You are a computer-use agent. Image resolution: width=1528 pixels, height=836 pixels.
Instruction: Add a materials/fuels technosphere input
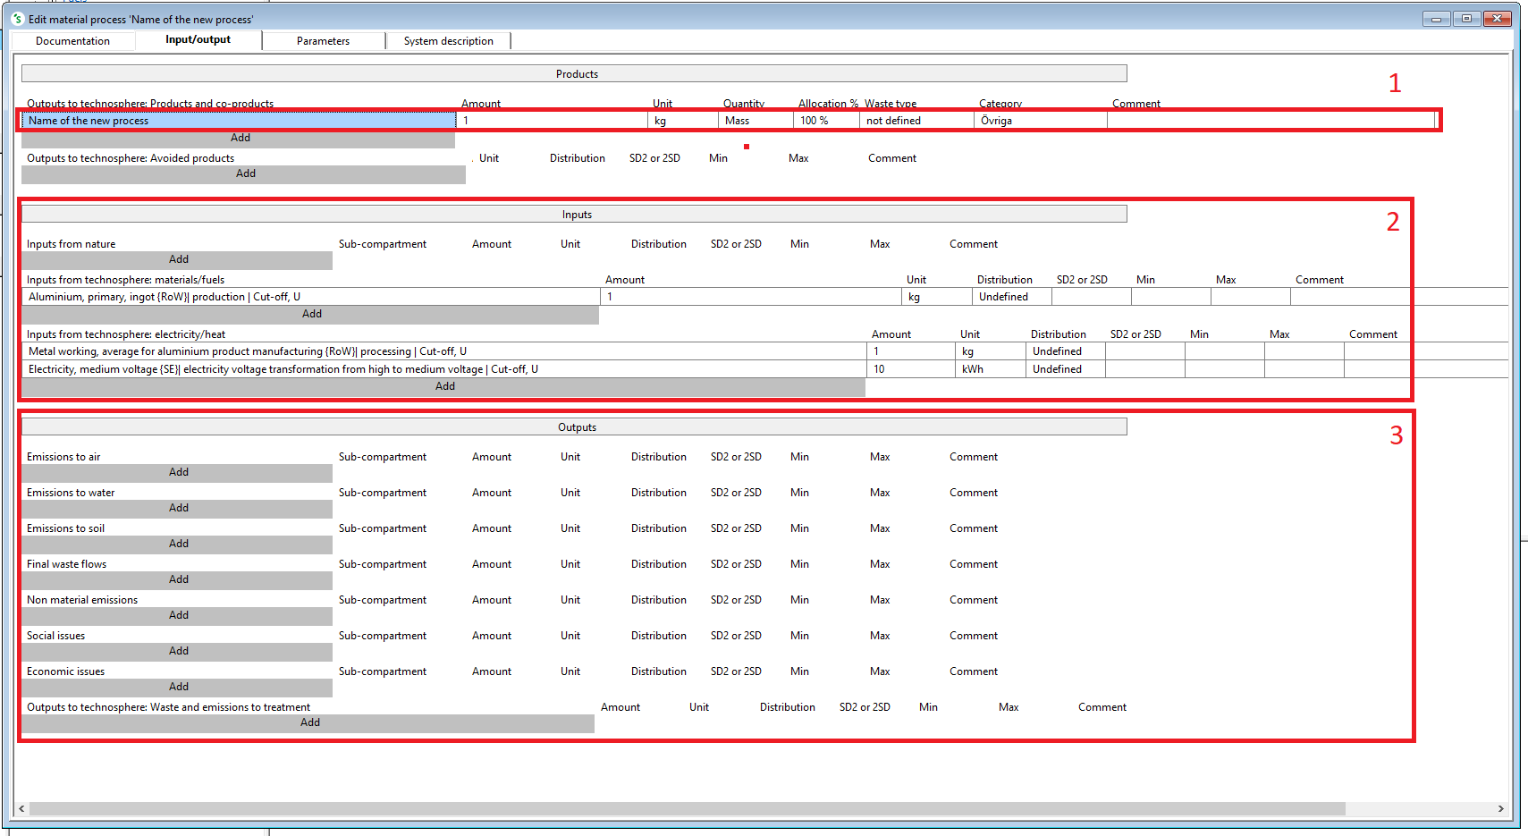311,315
